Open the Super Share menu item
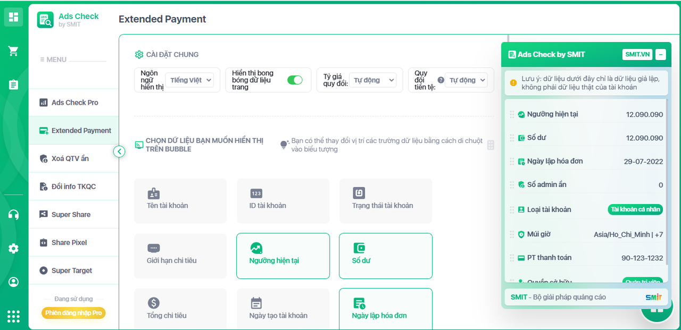The image size is (681, 330). coord(70,215)
